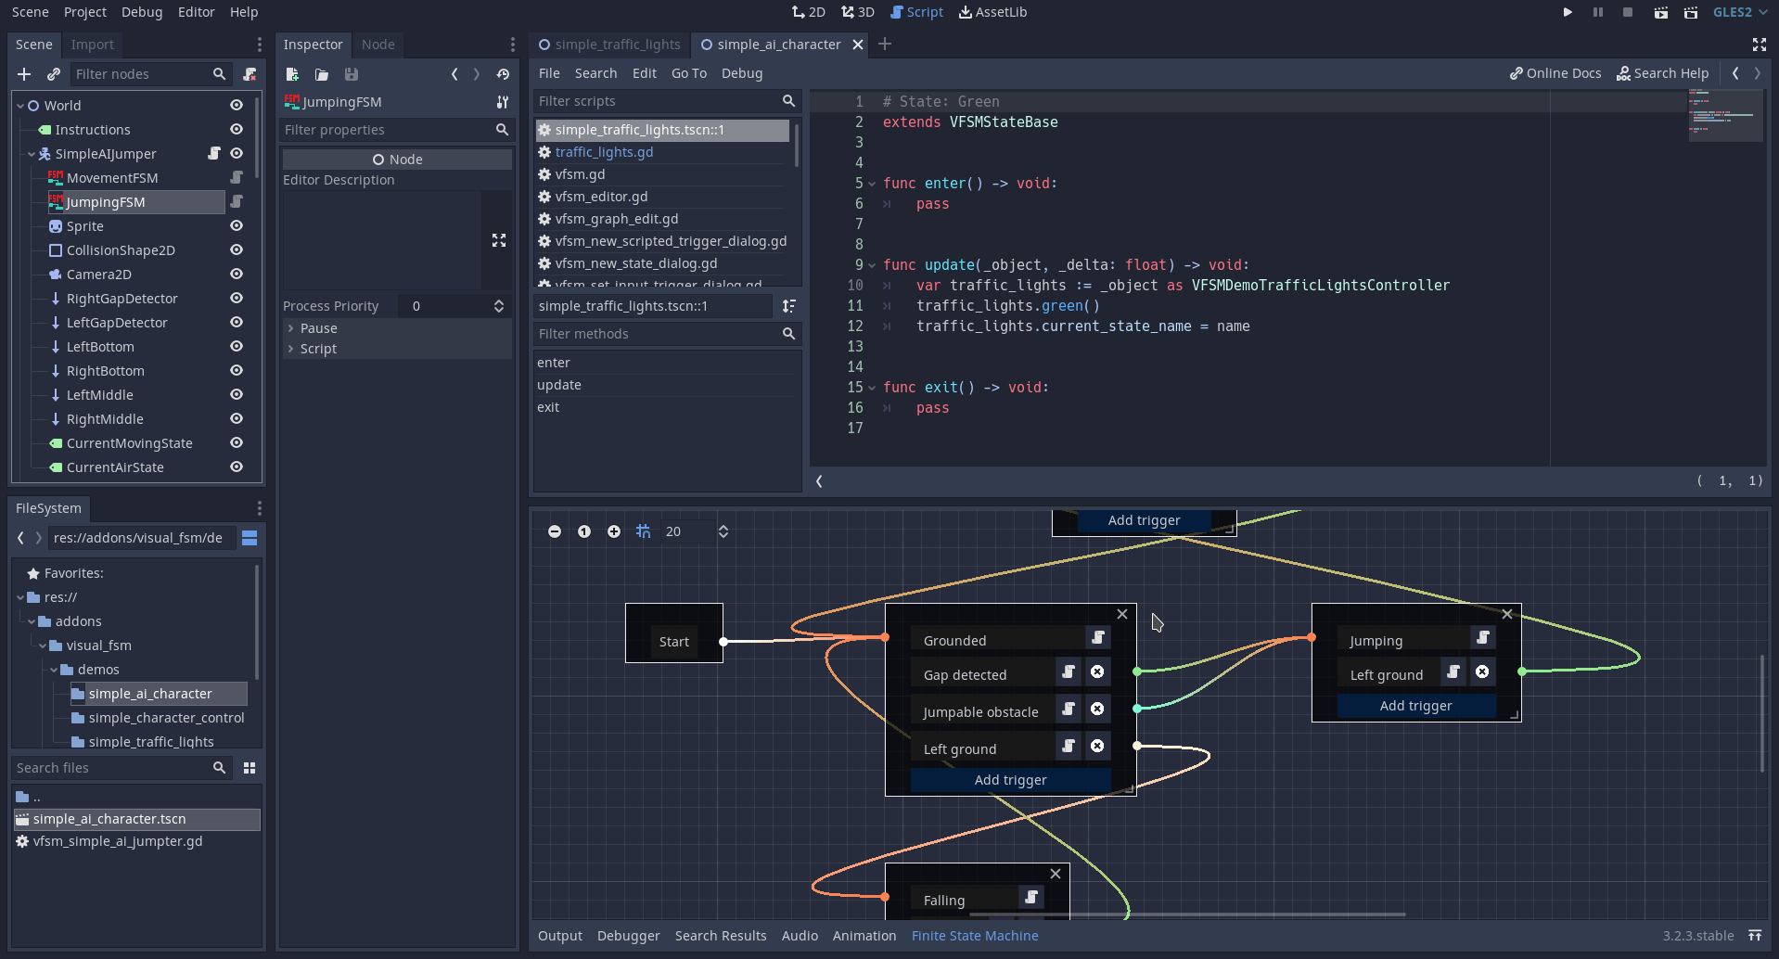Click the Play project button
Image resolution: width=1779 pixels, height=959 pixels.
pos(1567,12)
